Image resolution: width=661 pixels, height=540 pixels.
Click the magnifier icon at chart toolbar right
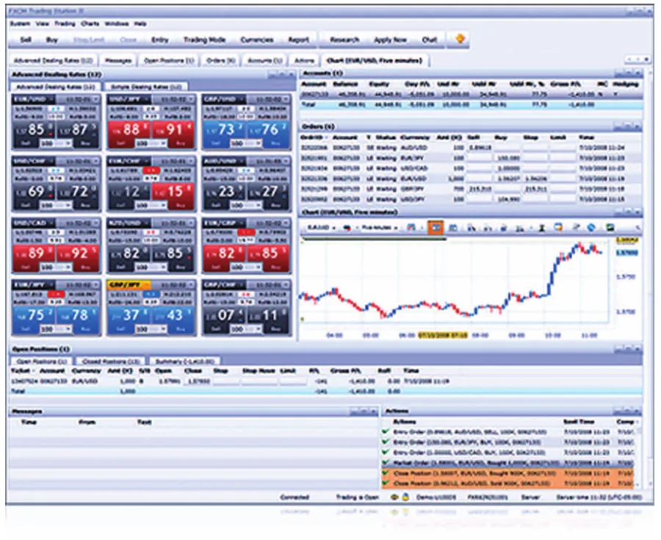click(637, 228)
